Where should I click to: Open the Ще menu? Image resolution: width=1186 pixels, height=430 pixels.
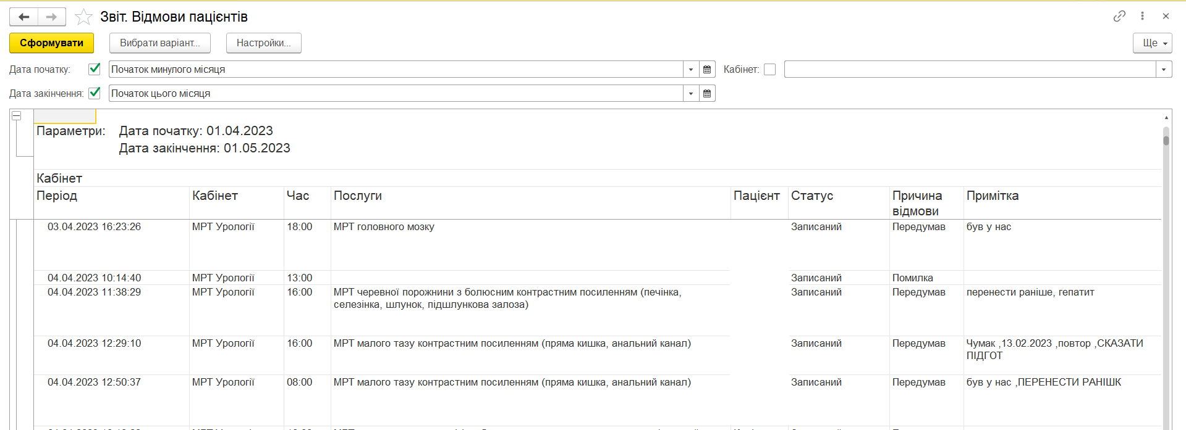pyautogui.click(x=1152, y=43)
